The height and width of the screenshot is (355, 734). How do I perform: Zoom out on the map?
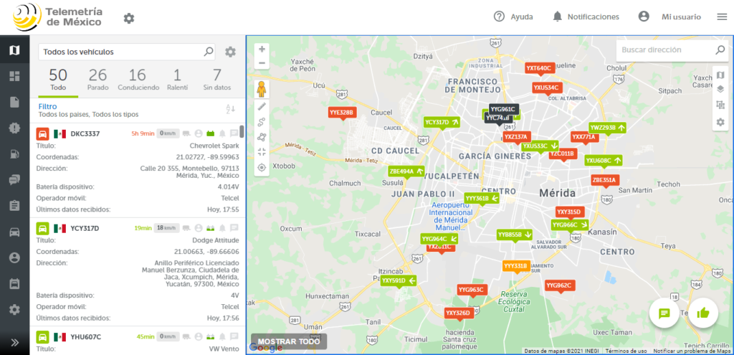point(262,63)
